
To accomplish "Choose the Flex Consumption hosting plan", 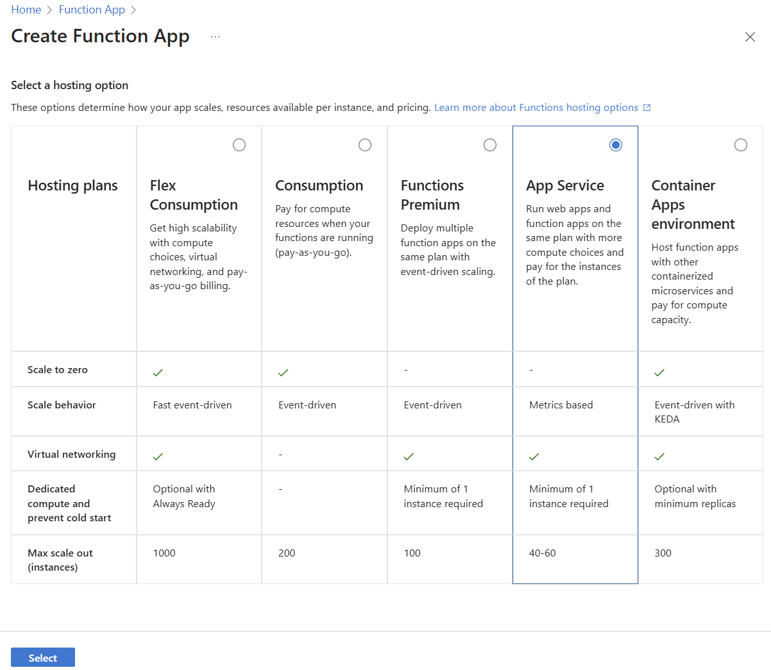I will click(x=239, y=144).
